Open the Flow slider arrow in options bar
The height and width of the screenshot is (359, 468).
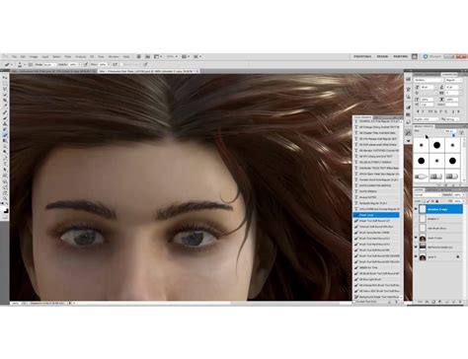pos(109,64)
